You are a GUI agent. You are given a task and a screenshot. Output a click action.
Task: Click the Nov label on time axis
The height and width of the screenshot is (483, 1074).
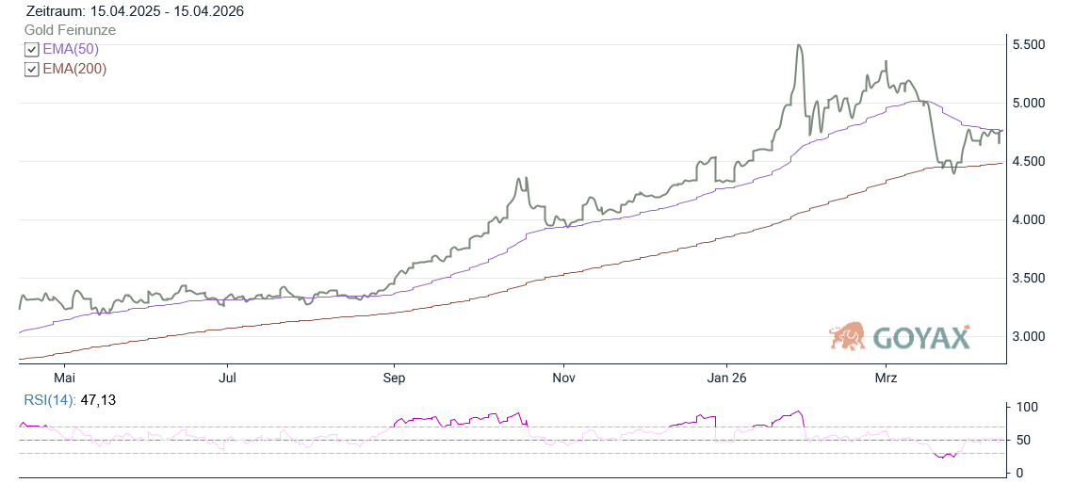(562, 378)
